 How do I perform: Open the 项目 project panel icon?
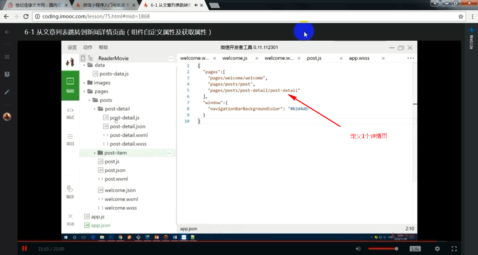pyautogui.click(x=70, y=139)
